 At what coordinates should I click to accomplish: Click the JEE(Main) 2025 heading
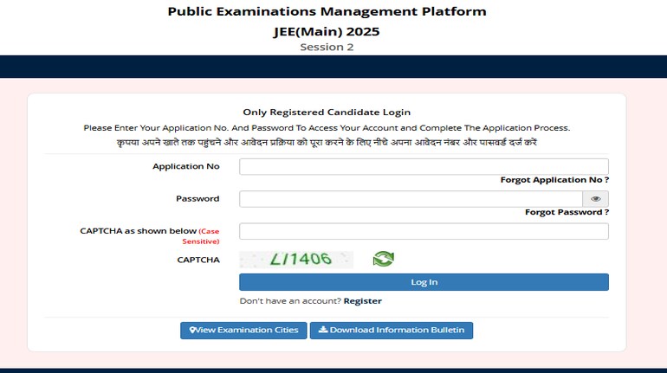point(327,31)
